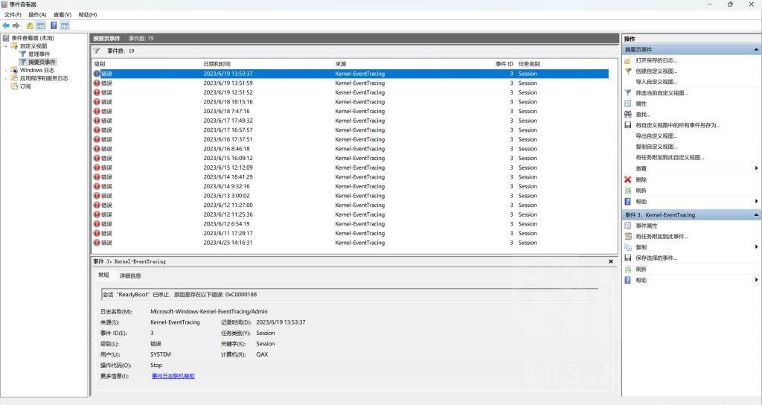
Task: Click the floppy icon for 将自定义视图中的所有事件另存为
Action: pos(627,125)
